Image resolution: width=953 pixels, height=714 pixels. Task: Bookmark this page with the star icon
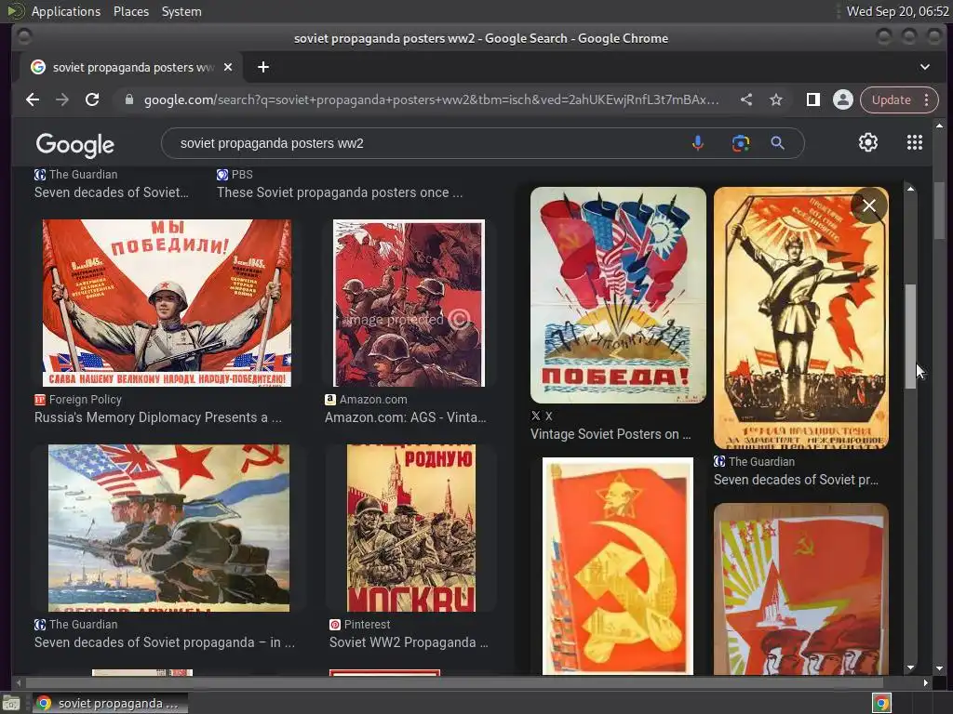coord(776,99)
